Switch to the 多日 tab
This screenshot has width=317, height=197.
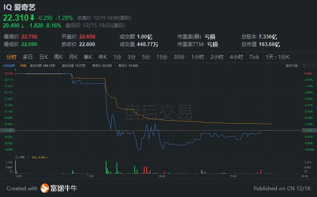click(x=27, y=57)
